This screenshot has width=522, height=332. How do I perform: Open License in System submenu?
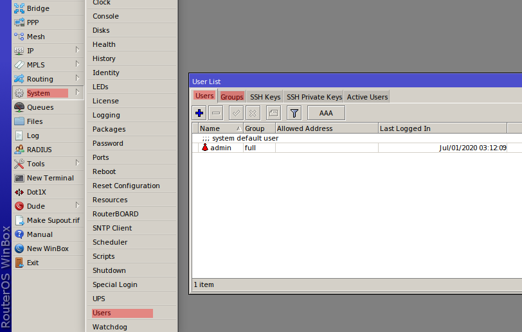(x=132, y=101)
